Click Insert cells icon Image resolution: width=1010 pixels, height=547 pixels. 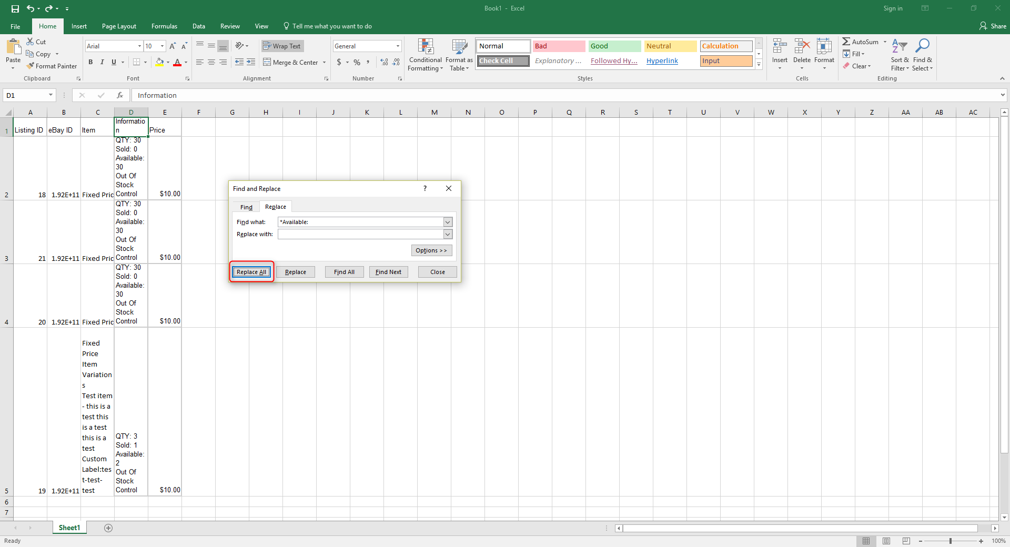point(780,46)
